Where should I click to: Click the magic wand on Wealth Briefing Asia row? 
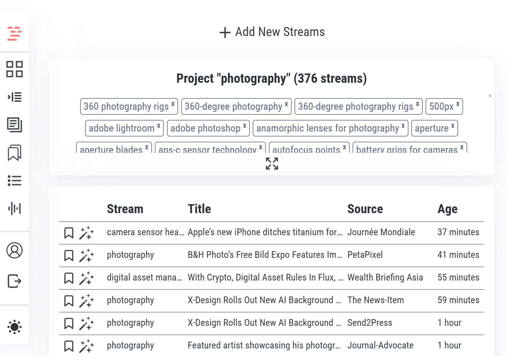point(87,278)
